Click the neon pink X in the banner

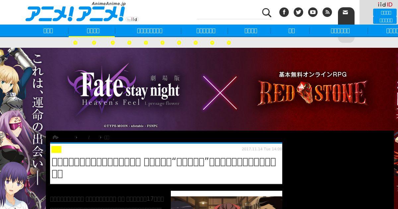(x=220, y=93)
